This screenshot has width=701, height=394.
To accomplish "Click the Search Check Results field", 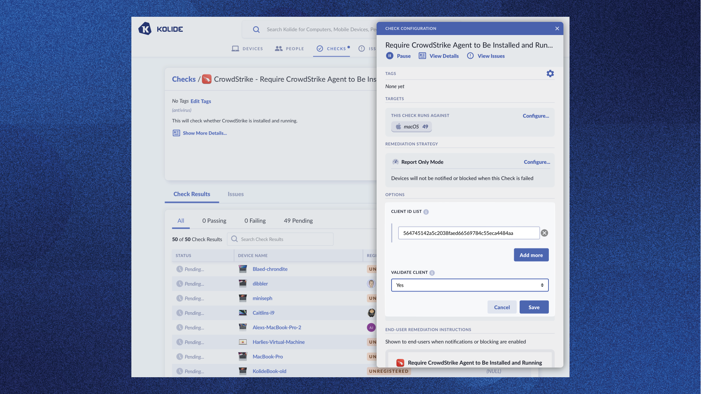I will click(x=285, y=239).
